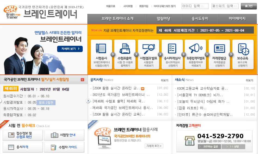Image resolution: width=258 pixels, height=154 pixels.
Task: Click the 시험장 안내 building icon
Action: coord(54,135)
